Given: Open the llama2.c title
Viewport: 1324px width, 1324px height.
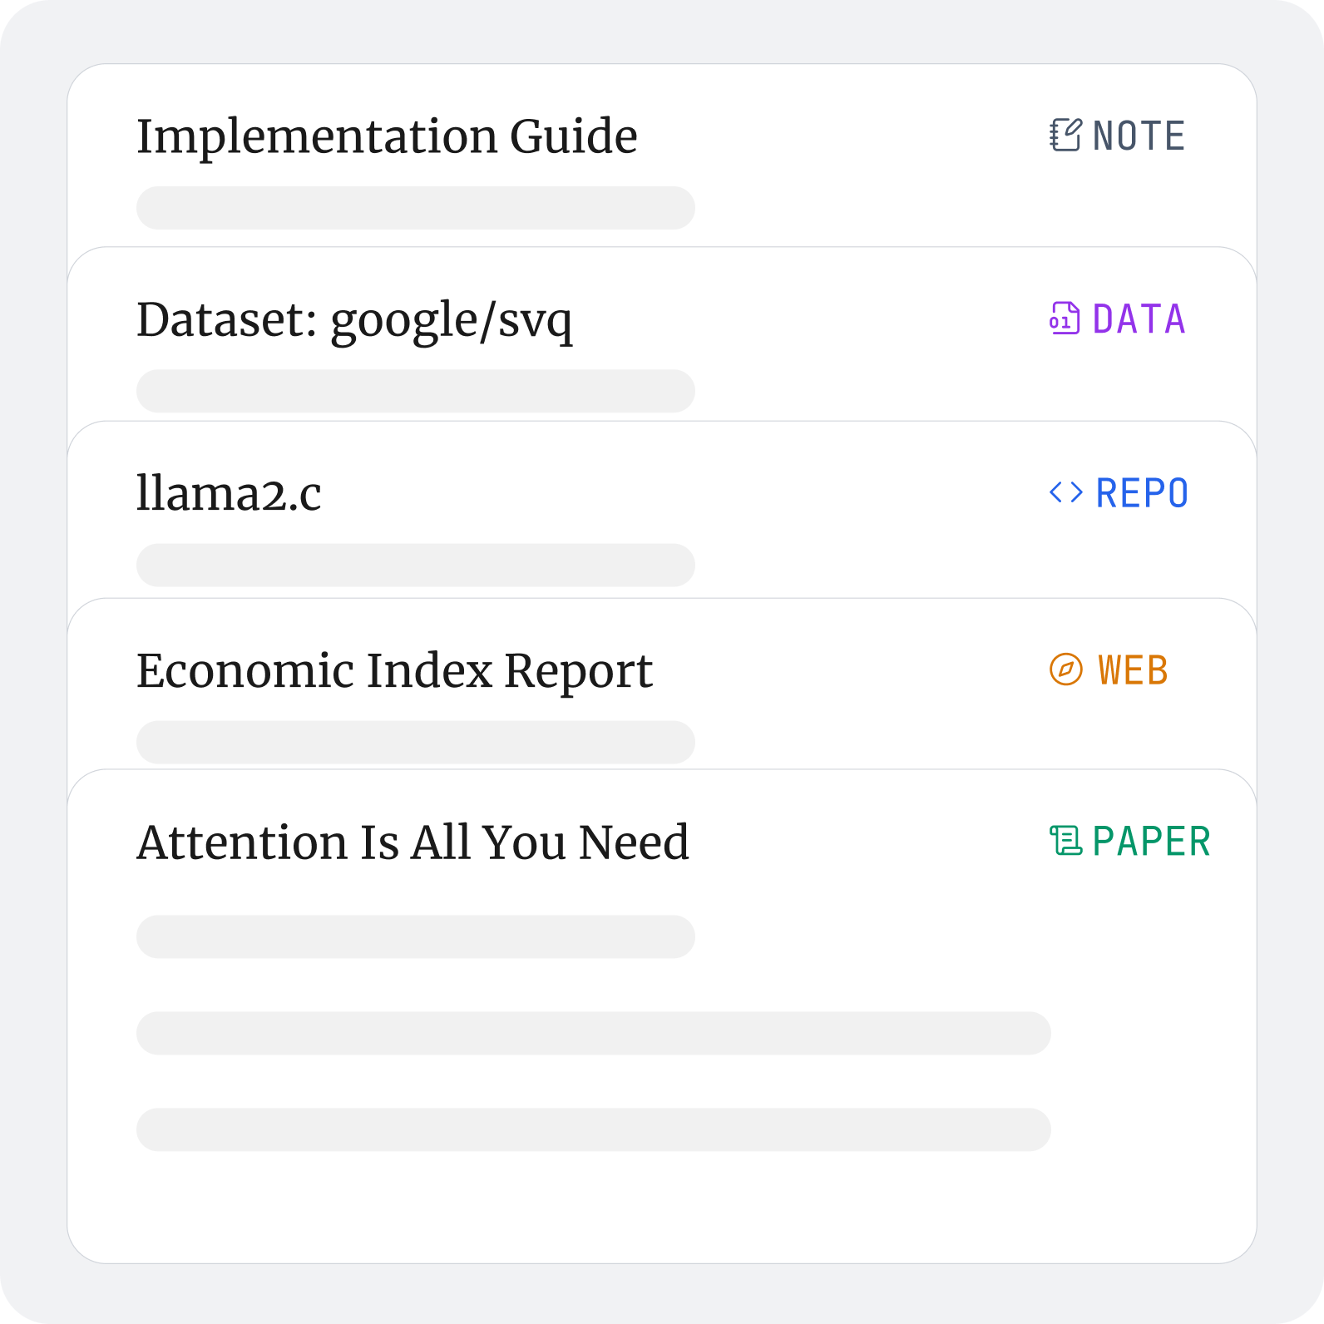Looking at the screenshot, I should [x=229, y=494].
